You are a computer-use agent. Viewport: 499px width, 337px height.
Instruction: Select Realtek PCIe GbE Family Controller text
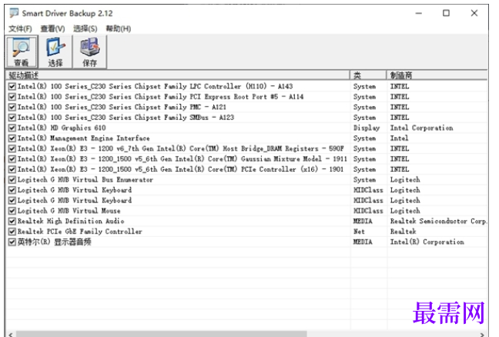coord(80,232)
